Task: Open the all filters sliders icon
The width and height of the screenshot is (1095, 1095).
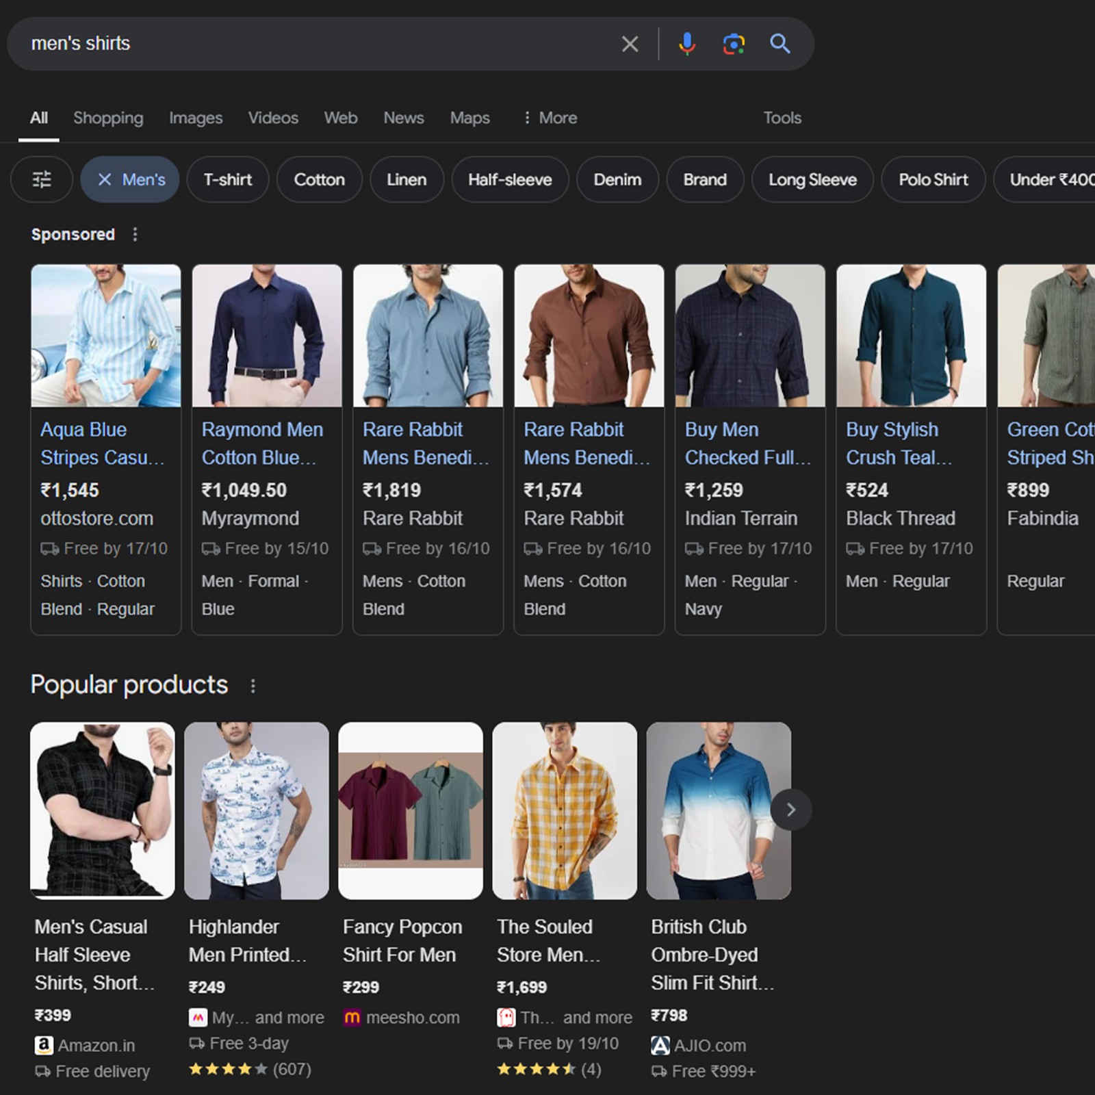Action: point(42,179)
